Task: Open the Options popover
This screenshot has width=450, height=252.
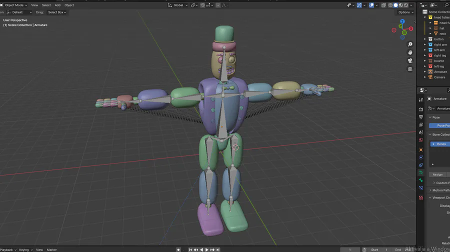Action: [x=406, y=12]
